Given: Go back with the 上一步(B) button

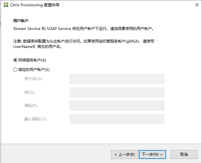Looking at the screenshot, I should 124,154.
